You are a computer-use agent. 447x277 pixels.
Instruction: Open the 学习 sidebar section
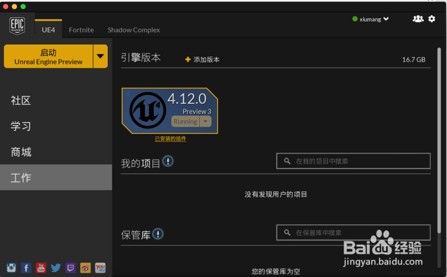point(56,126)
